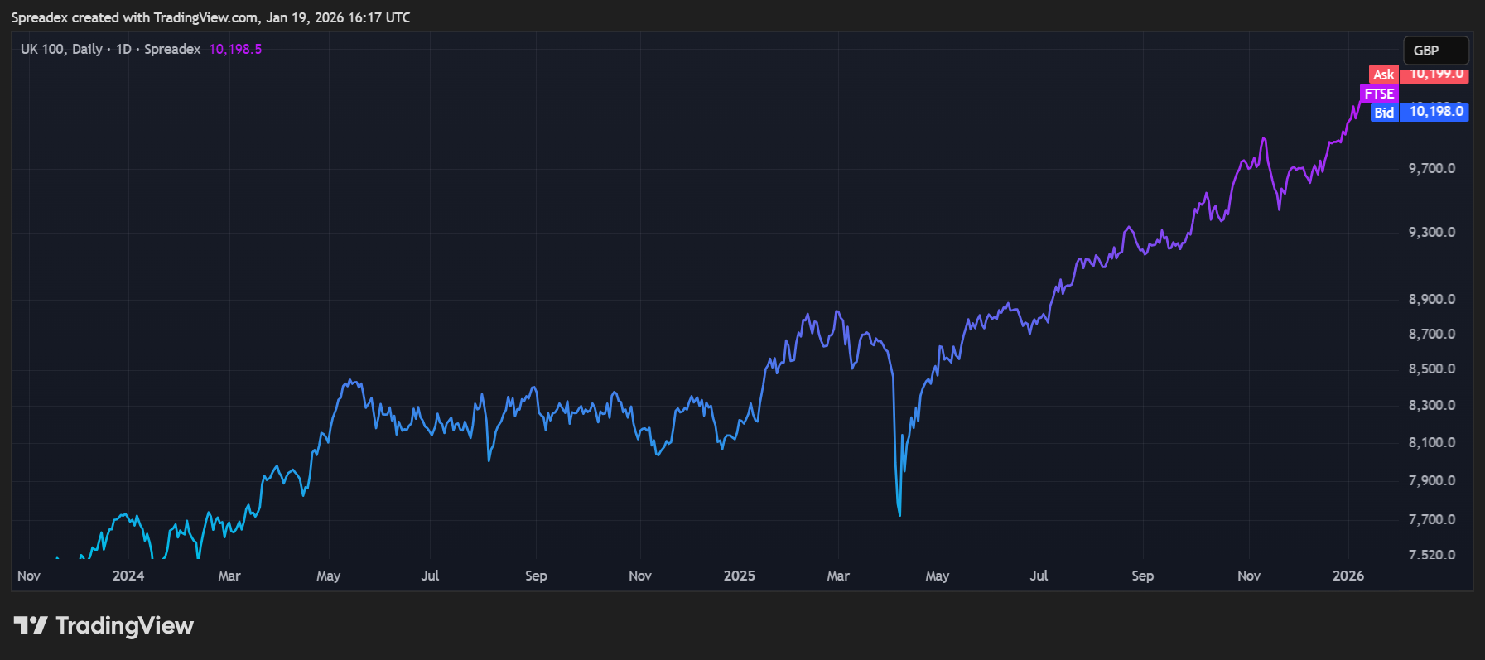This screenshot has width=1485, height=660.
Task: Click the 7,700.0 price axis label
Action: tap(1432, 519)
